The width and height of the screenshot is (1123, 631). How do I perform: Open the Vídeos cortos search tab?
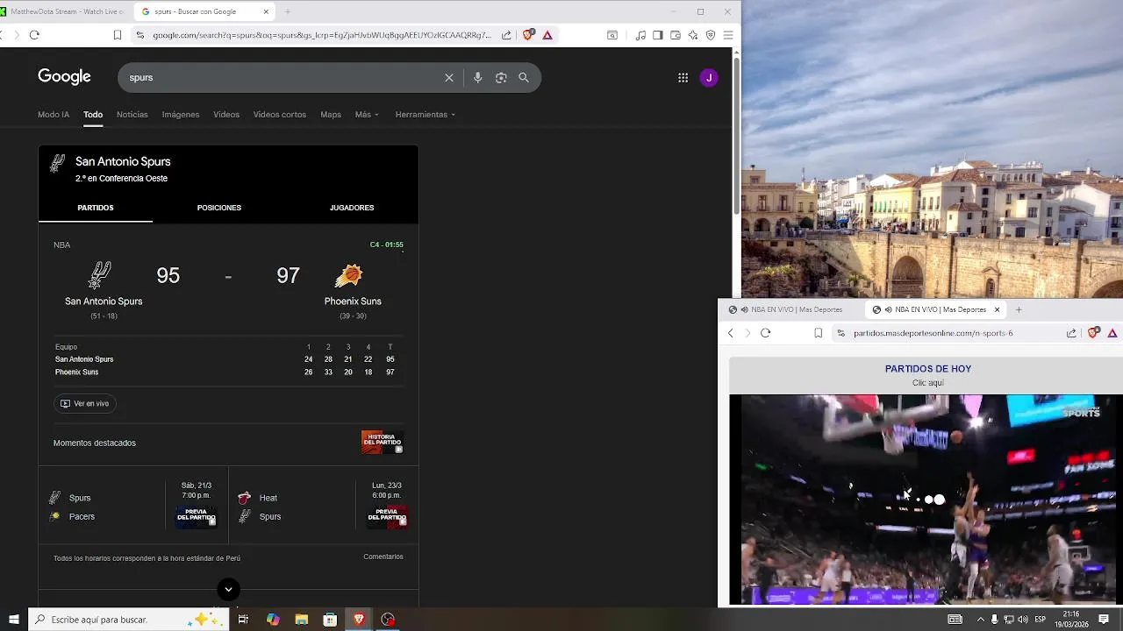(280, 115)
